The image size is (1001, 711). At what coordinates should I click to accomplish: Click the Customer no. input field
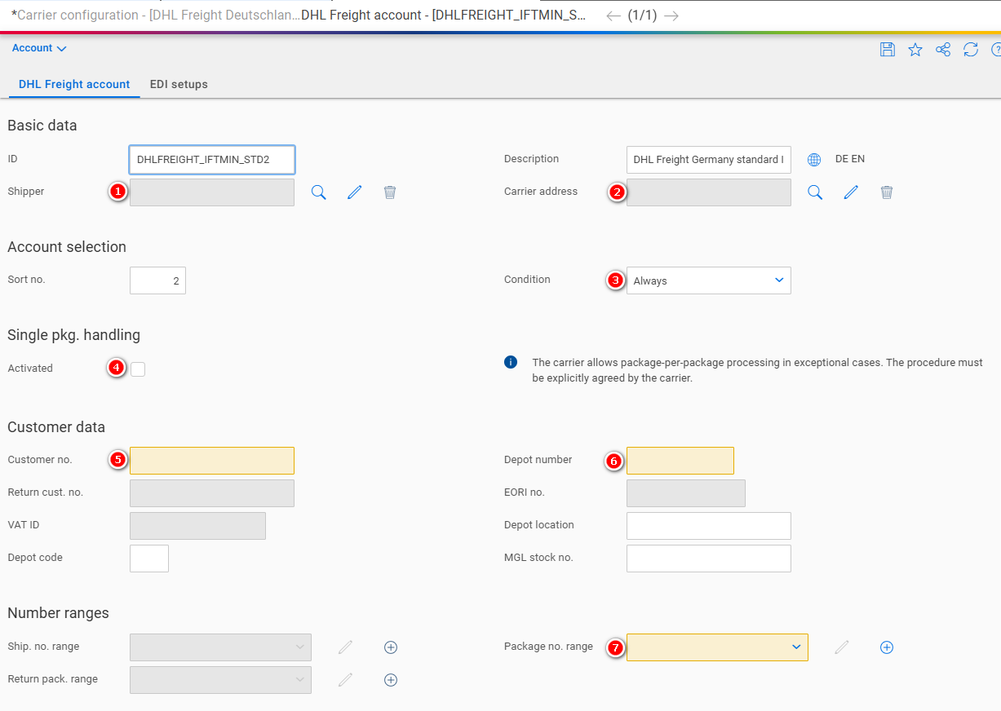212,461
